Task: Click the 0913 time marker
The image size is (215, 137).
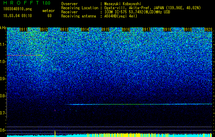Action: pyautogui.click(x=64, y=29)
